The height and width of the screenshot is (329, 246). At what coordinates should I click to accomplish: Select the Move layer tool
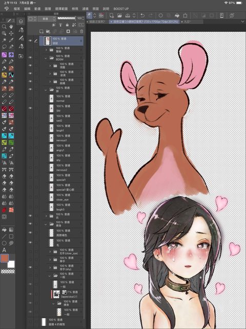pos(11,33)
